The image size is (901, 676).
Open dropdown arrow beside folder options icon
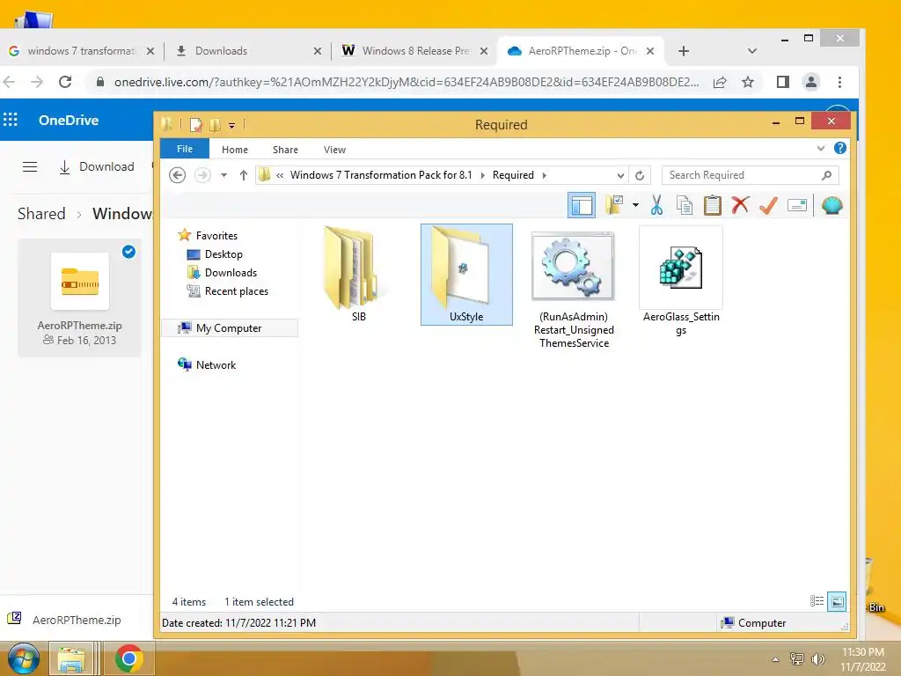point(635,205)
